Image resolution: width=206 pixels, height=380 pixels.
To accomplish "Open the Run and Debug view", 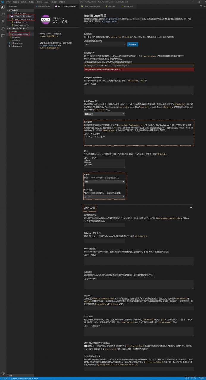I will [3, 28].
